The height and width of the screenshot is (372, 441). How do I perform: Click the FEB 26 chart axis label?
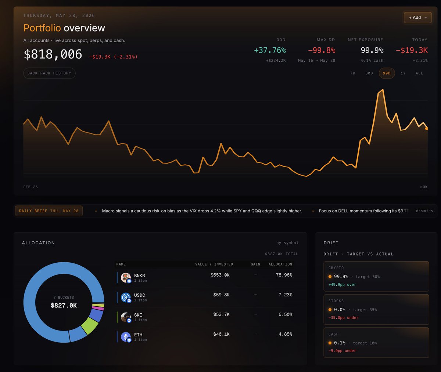coord(31,187)
